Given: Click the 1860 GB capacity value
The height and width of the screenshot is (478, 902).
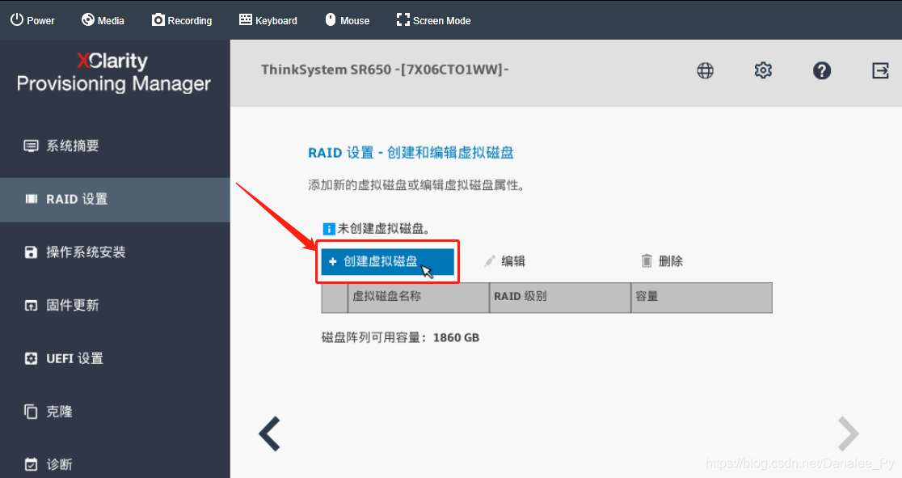Looking at the screenshot, I should click(x=456, y=337).
